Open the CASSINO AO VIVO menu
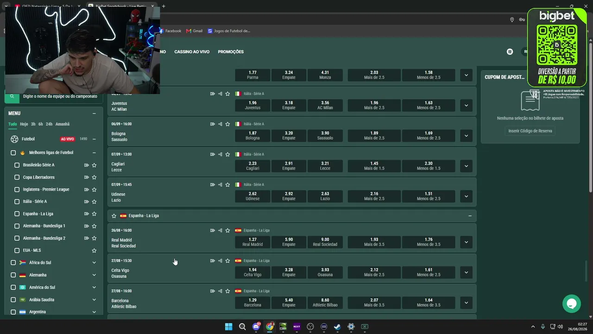This screenshot has width=593, height=334. point(192,52)
